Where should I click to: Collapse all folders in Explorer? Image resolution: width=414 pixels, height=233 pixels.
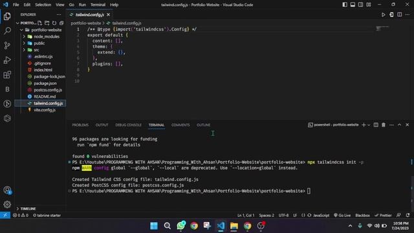coord(61,23)
